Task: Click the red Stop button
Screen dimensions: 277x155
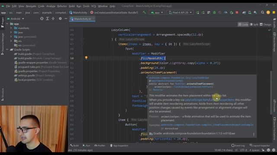Action: click(x=237, y=12)
